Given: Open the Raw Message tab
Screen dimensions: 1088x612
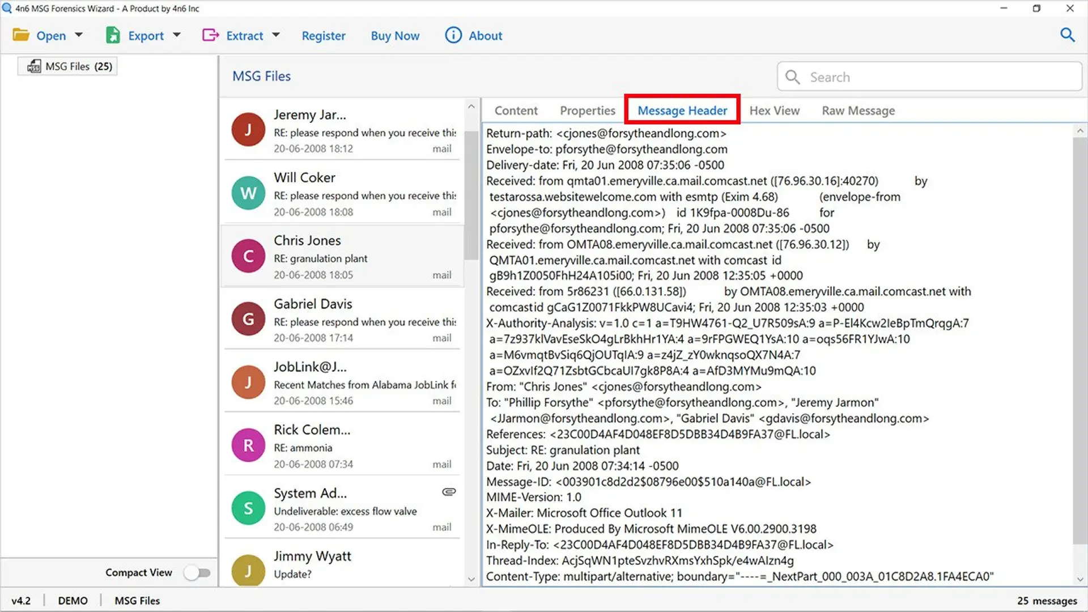Looking at the screenshot, I should point(858,110).
